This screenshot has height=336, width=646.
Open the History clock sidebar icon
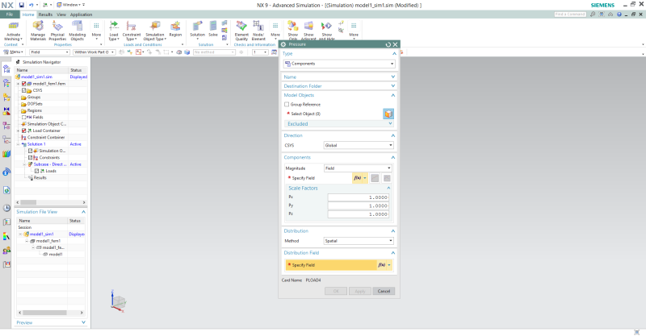pyautogui.click(x=6, y=208)
